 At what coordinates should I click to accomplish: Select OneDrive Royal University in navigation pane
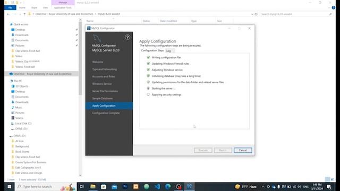(x=41, y=74)
